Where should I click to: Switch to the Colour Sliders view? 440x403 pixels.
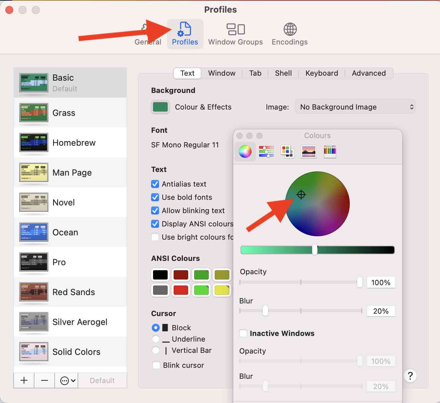pos(266,151)
